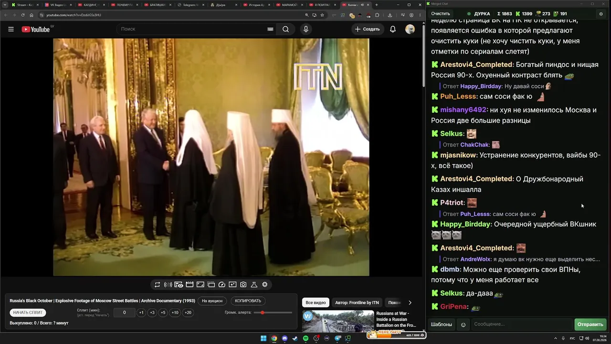Add +20 minutes to split
The height and width of the screenshot is (344, 611).
[188, 312]
